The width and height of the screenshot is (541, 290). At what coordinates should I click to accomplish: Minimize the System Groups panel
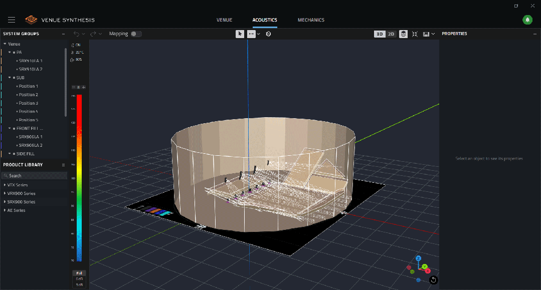63,34
